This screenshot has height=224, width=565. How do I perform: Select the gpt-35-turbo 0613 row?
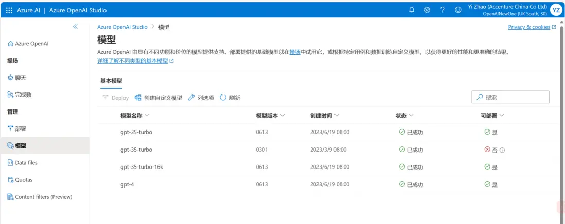[327, 132]
